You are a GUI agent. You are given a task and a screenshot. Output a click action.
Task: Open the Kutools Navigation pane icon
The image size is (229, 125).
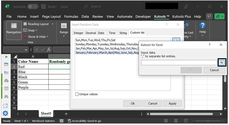(x=14, y=30)
